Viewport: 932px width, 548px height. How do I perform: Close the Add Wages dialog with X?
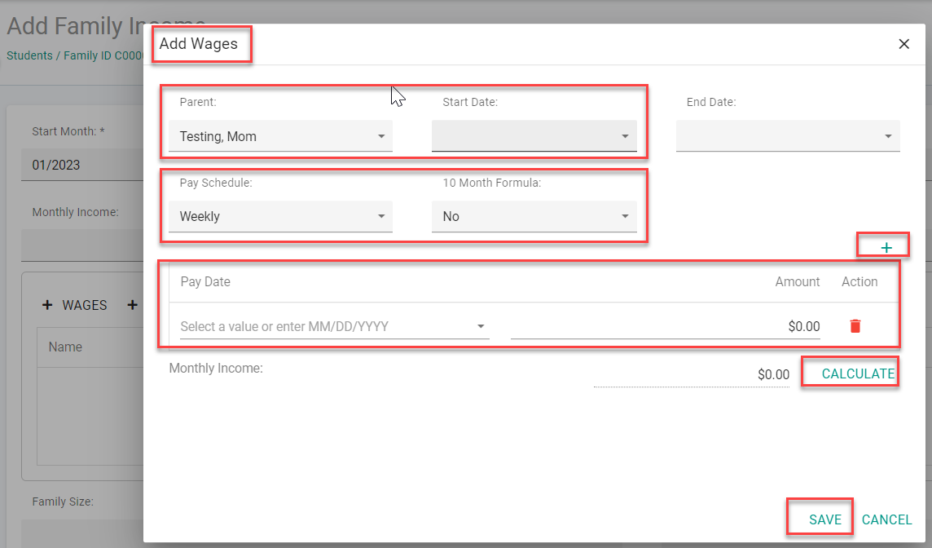(x=903, y=44)
